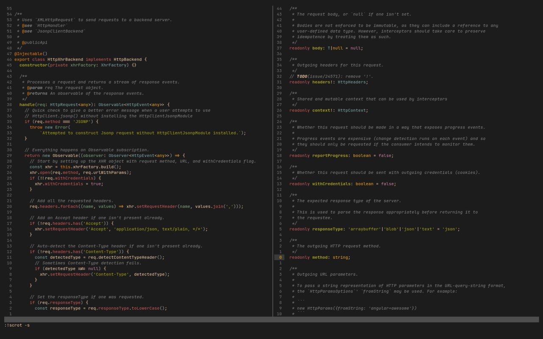Select the 'Attempted to construct Jsonp request' string

[x=141, y=133]
